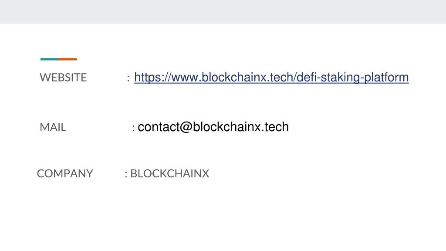This screenshot has width=446, height=251.
Task: Click the orange segment of accent line
Action: (68, 59)
